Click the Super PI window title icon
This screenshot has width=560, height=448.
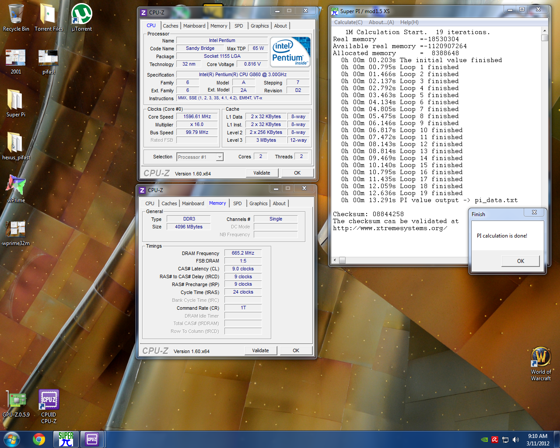335,11
